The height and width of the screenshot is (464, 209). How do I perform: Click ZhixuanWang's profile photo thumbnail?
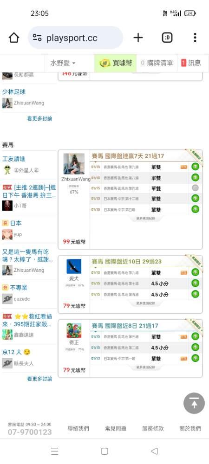74,164
